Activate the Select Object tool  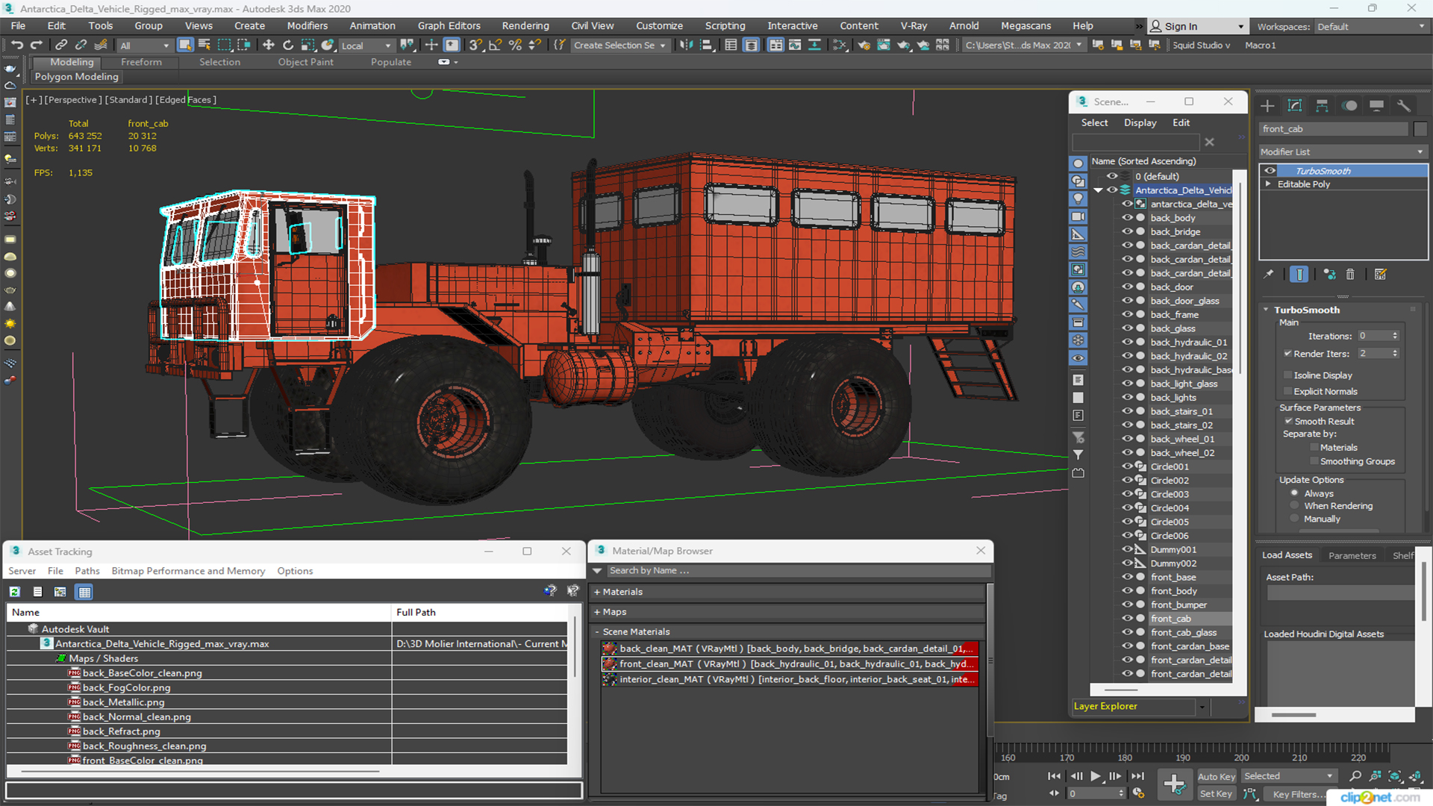184,46
